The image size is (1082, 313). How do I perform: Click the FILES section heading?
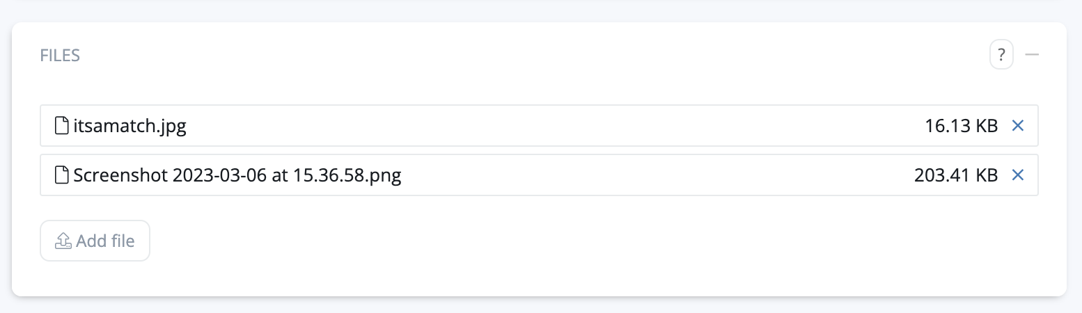tap(60, 56)
